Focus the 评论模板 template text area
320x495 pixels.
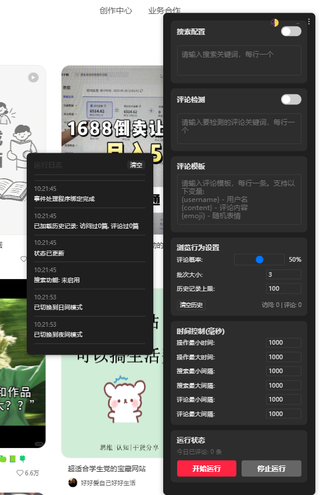click(239, 200)
